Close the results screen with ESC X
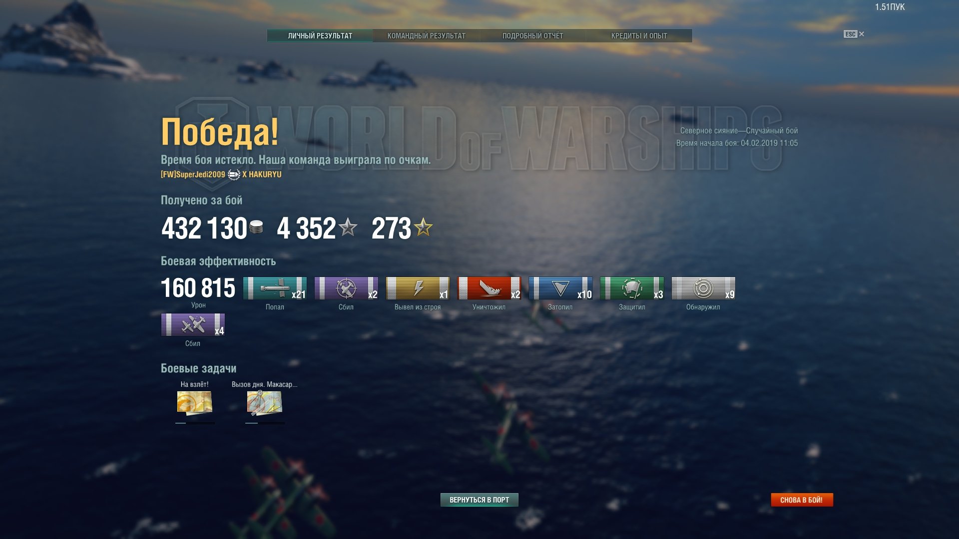 (854, 34)
